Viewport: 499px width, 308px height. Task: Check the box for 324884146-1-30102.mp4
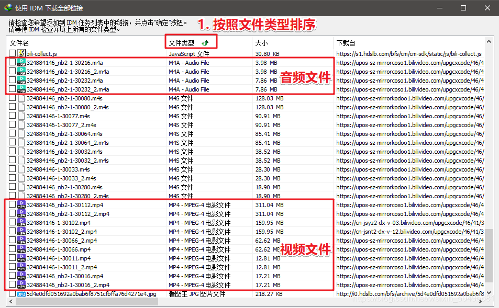(x=12, y=222)
